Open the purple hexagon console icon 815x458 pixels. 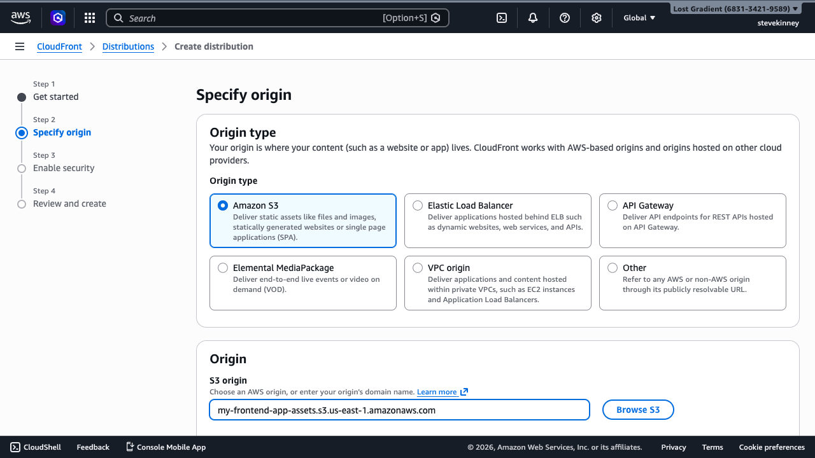pos(58,18)
